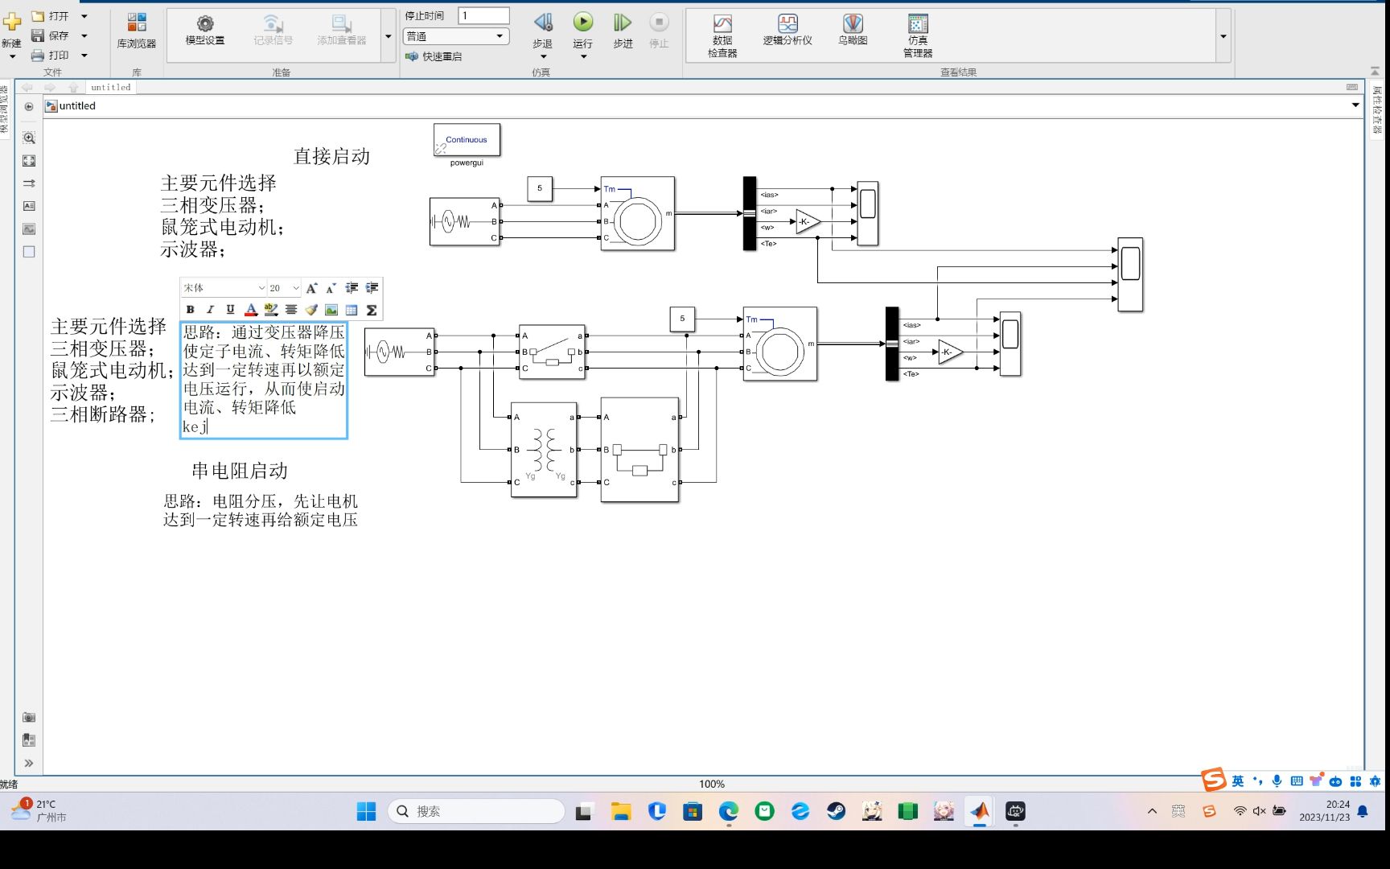Toggle underline in annotation formatting toolbar
Image resolution: width=1390 pixels, height=869 pixels.
[231, 310]
